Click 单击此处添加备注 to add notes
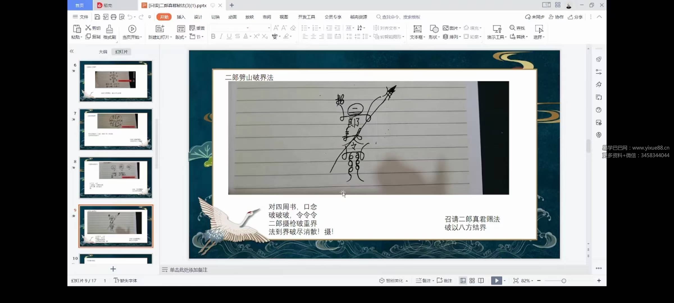 tap(188, 270)
